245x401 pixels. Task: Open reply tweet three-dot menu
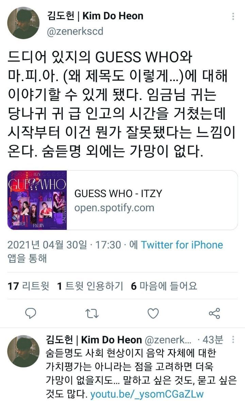click(233, 339)
